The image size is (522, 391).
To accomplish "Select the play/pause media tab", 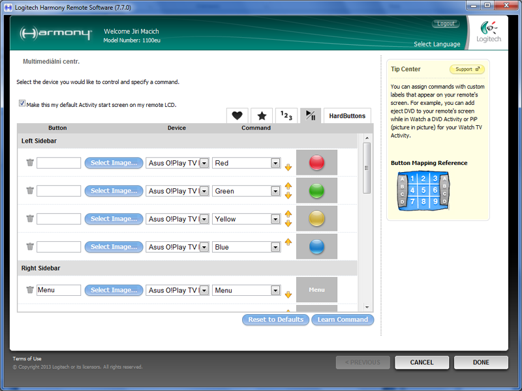I will [x=311, y=116].
